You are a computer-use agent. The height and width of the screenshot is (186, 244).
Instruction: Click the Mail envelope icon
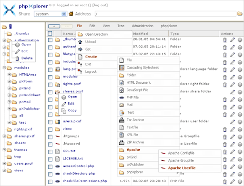(x=122, y=105)
